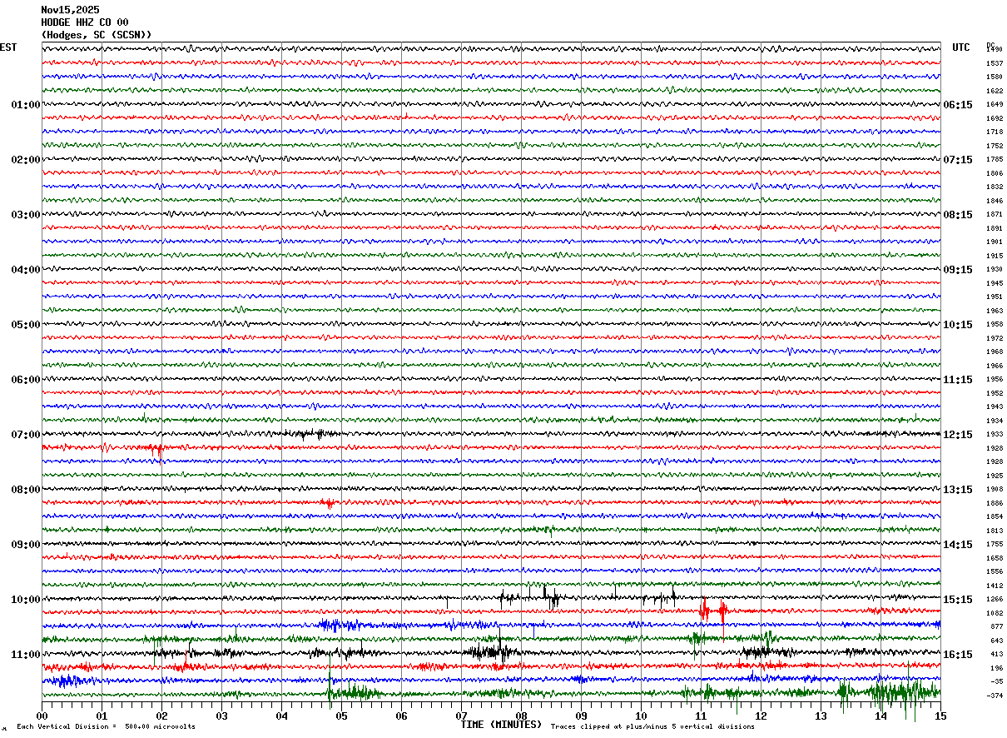Select the 05:00 EST hour label
This screenshot has width=1007, height=738.
[26, 325]
